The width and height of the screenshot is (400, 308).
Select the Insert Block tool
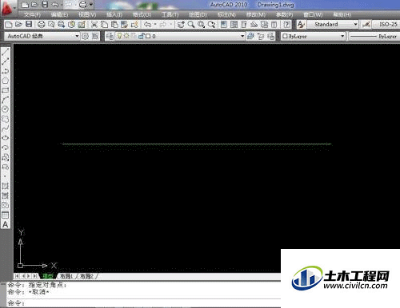(x=6, y=157)
